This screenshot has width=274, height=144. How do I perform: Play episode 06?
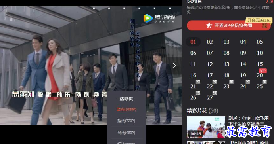(x=193, y=53)
